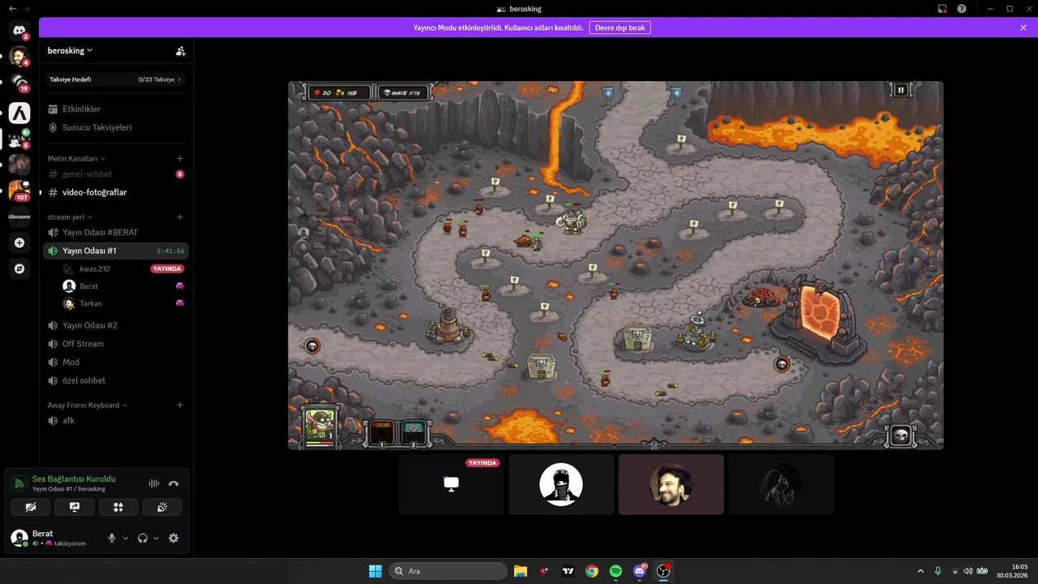Open Berat user profile avatar
Screen dimensions: 1038x584
click(x=19, y=538)
